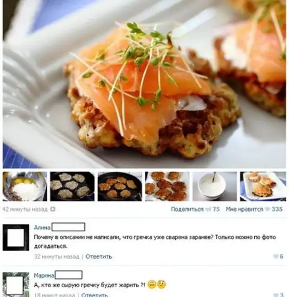Screen dimensions: 289x297
Task: Open the thumbnail of raw fritters in pan
Action: point(72,187)
